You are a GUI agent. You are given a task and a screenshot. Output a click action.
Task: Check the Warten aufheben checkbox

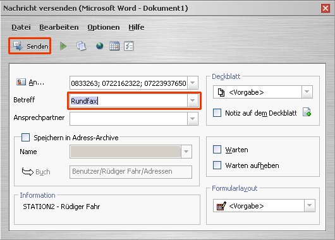coord(217,165)
